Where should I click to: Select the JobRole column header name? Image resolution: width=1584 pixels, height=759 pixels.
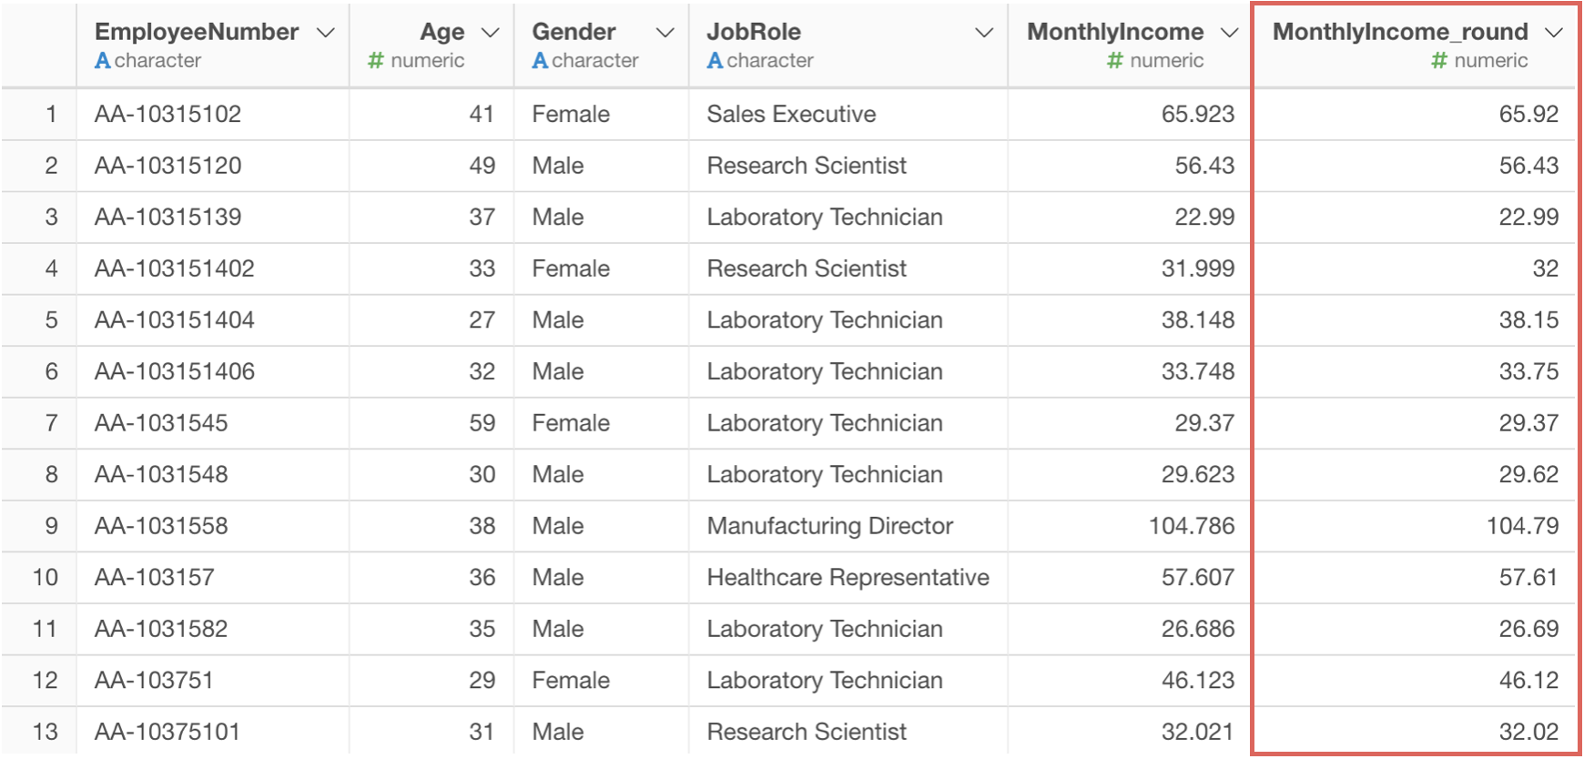tap(754, 32)
